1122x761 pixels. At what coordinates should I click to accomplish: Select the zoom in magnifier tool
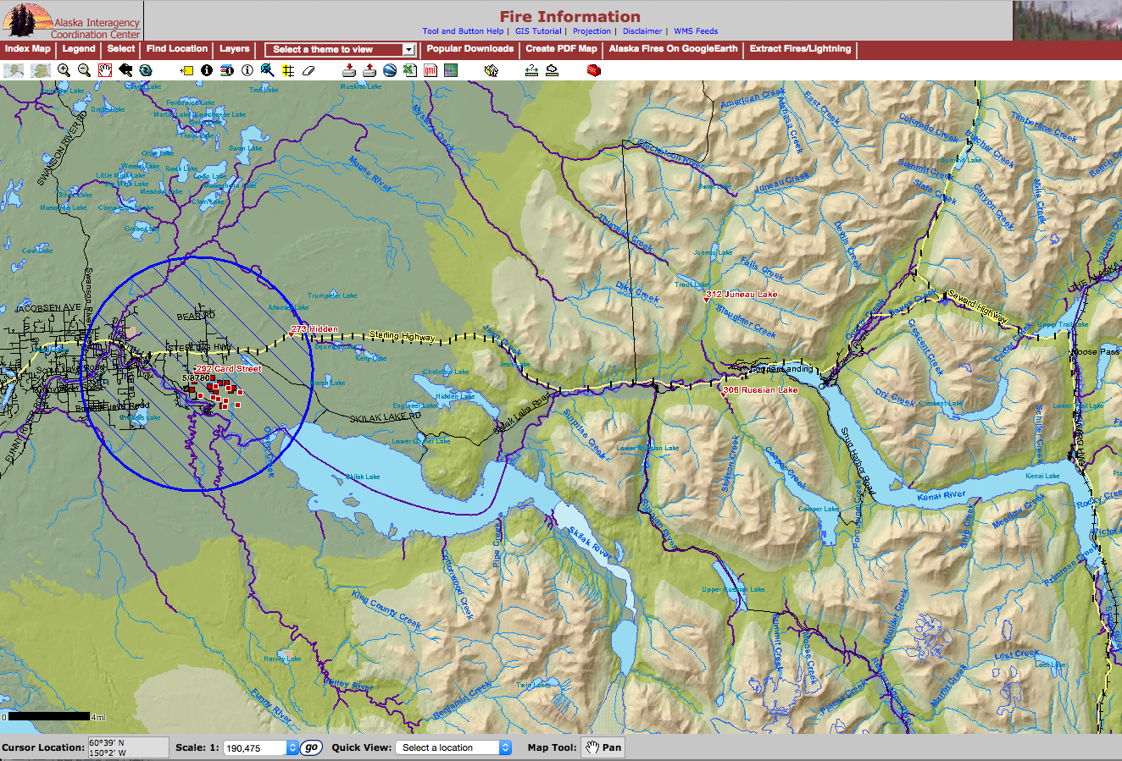(64, 70)
